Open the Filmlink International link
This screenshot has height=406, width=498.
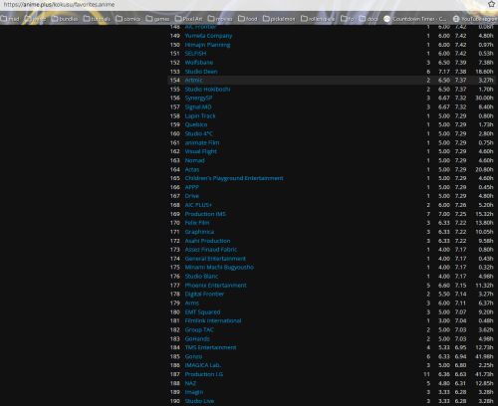click(213, 320)
